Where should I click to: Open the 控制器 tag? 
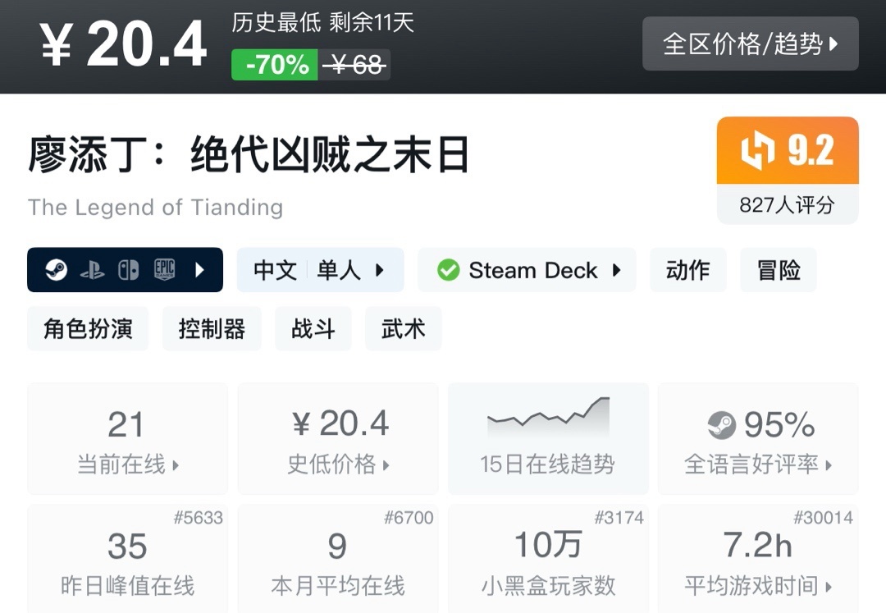212,329
